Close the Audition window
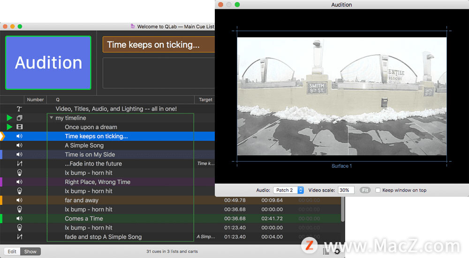The height and width of the screenshot is (258, 469). [x=221, y=5]
